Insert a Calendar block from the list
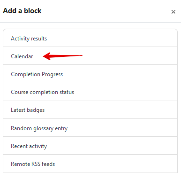This screenshot has height=173, width=181. (90, 56)
